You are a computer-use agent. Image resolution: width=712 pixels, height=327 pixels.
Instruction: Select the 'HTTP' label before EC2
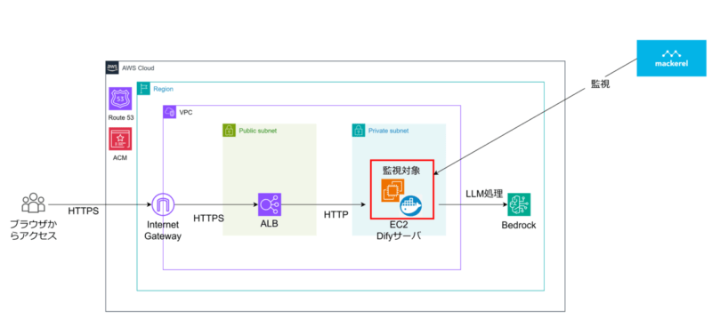click(336, 215)
